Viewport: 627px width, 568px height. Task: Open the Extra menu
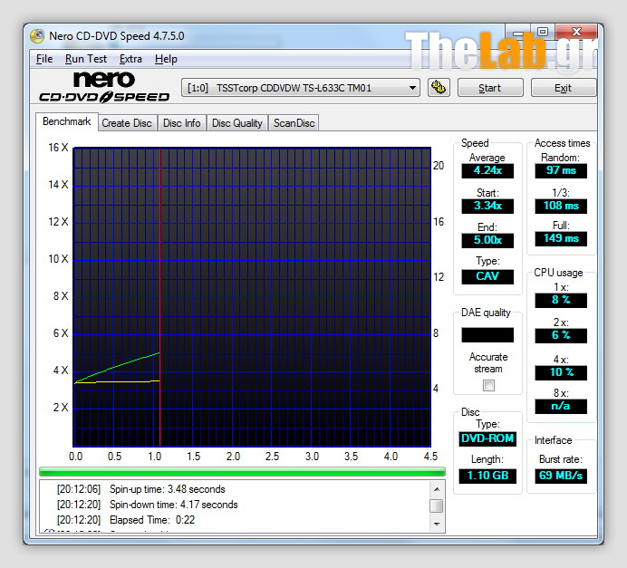pyautogui.click(x=130, y=59)
